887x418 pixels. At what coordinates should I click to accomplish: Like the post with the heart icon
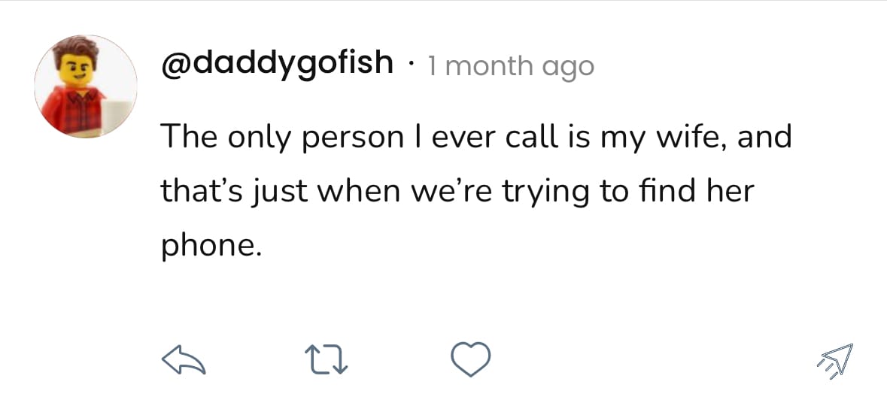tap(471, 359)
